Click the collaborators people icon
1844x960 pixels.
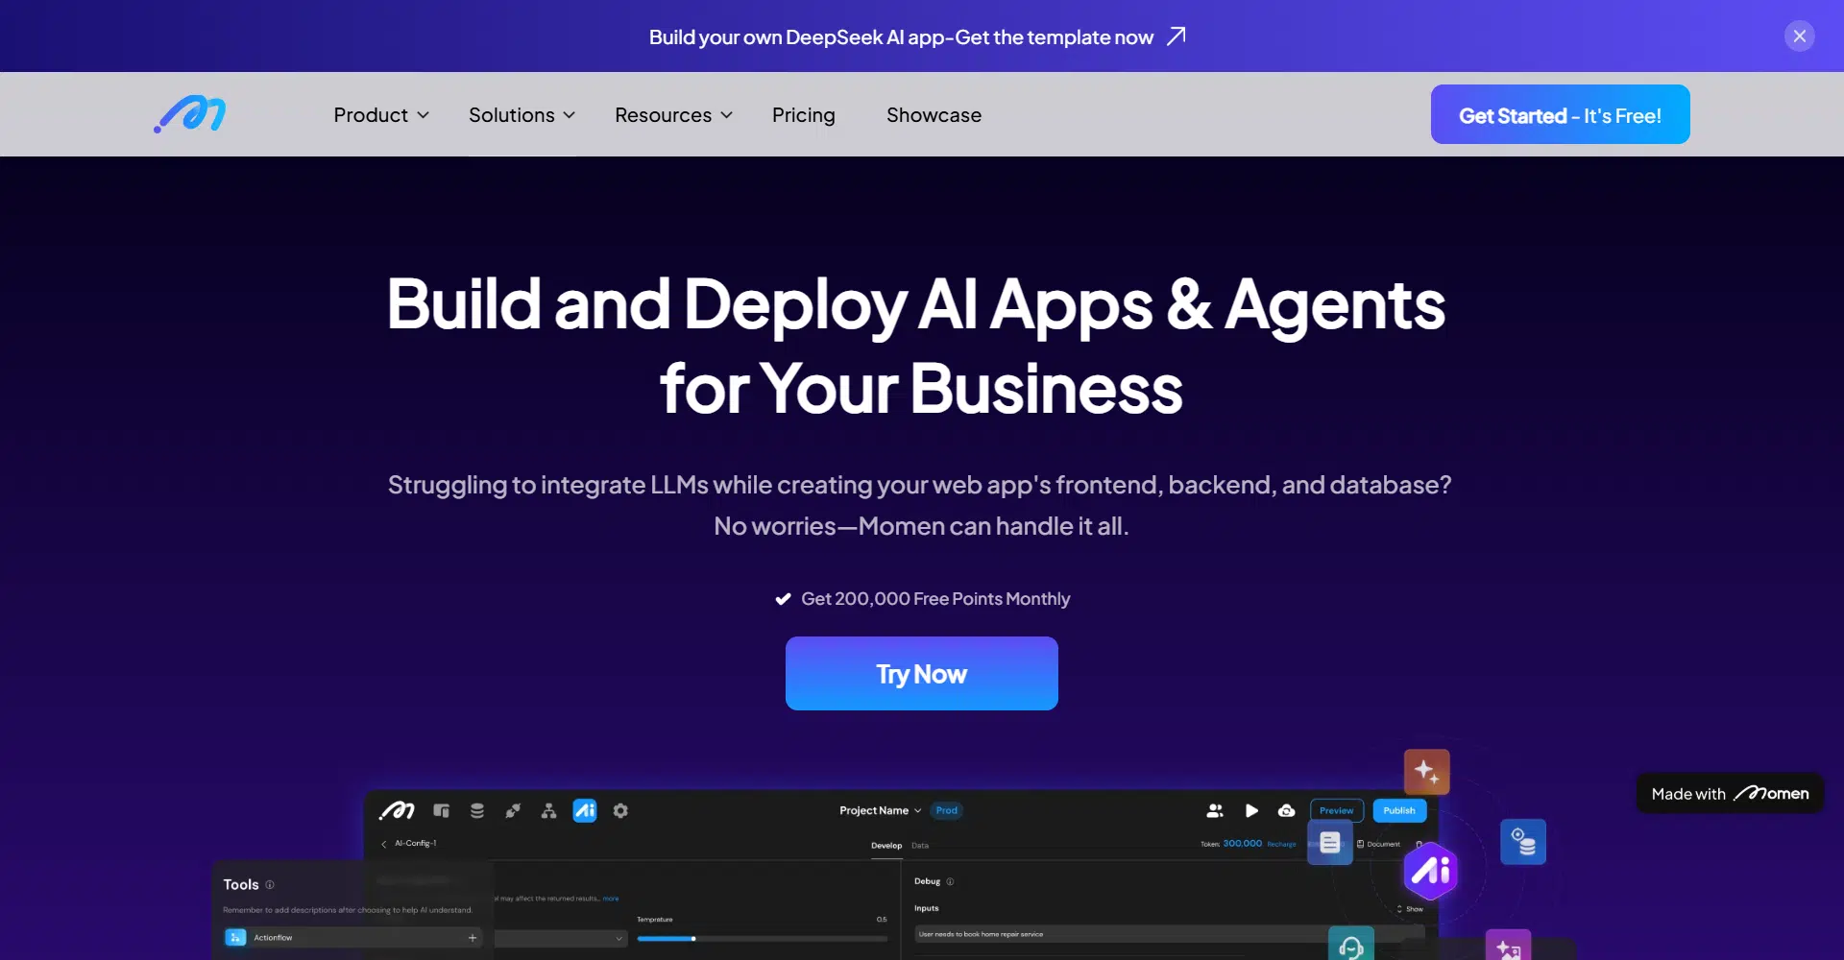pos(1215,811)
